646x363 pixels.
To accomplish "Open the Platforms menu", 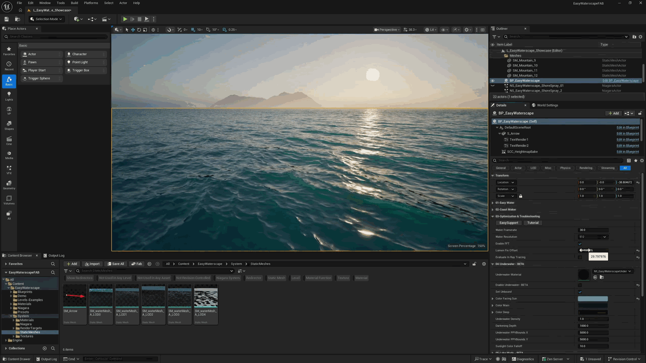I will click(x=91, y=3).
